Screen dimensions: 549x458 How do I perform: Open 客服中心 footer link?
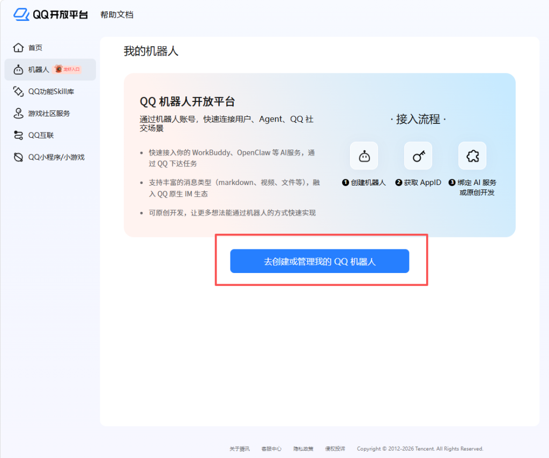click(271, 448)
